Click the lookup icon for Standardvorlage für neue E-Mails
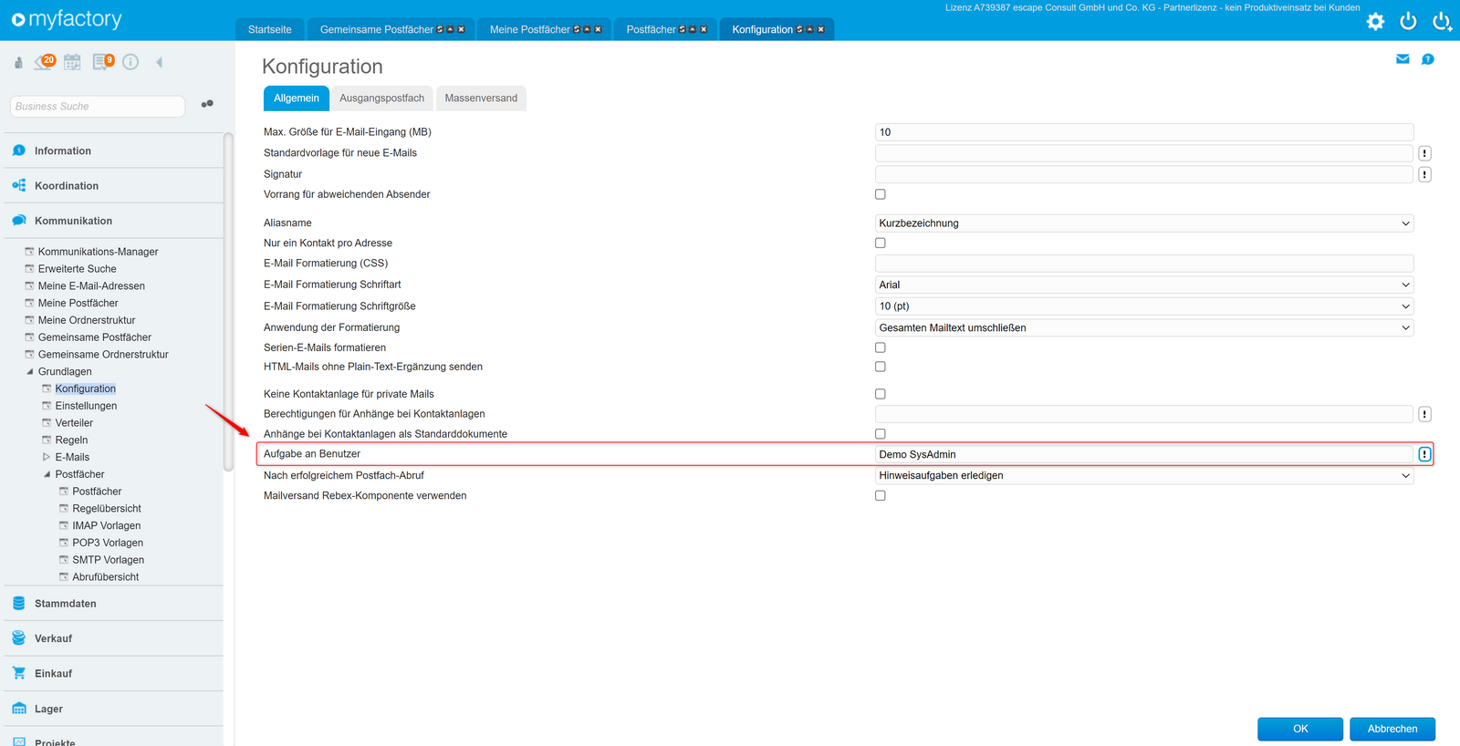Image resolution: width=1460 pixels, height=746 pixels. (x=1424, y=153)
